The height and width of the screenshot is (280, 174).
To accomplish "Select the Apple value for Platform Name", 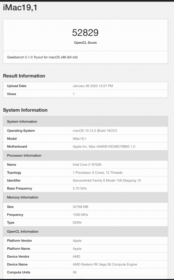I will [77, 249].
